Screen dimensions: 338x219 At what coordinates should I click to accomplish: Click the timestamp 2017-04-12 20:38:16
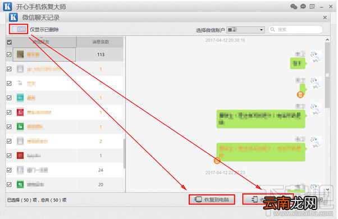click(x=225, y=40)
